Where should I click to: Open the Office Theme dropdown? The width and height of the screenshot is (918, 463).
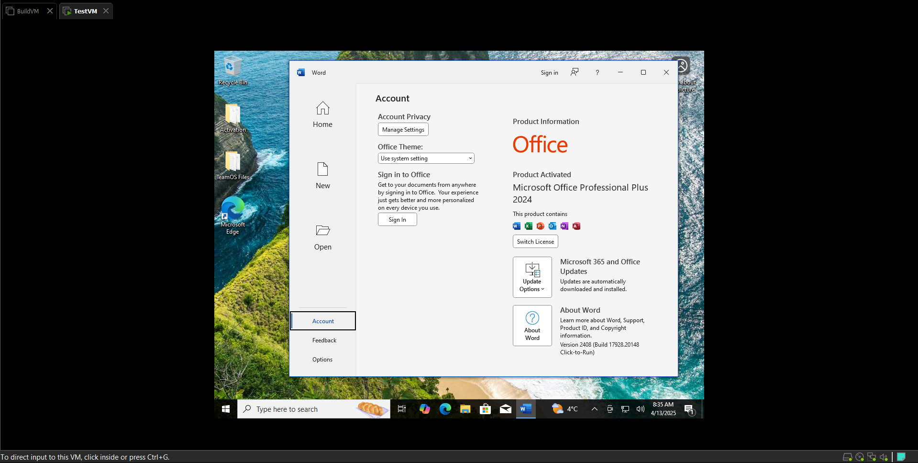(426, 158)
